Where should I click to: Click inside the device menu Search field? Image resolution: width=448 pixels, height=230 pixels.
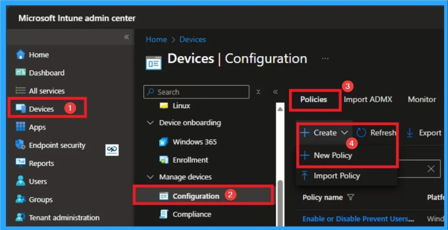point(196,92)
